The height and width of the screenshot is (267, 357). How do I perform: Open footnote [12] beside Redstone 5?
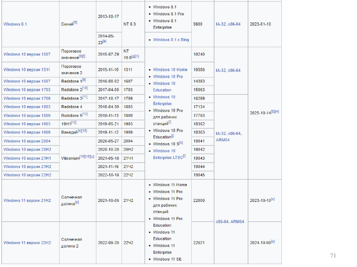(x=85, y=114)
